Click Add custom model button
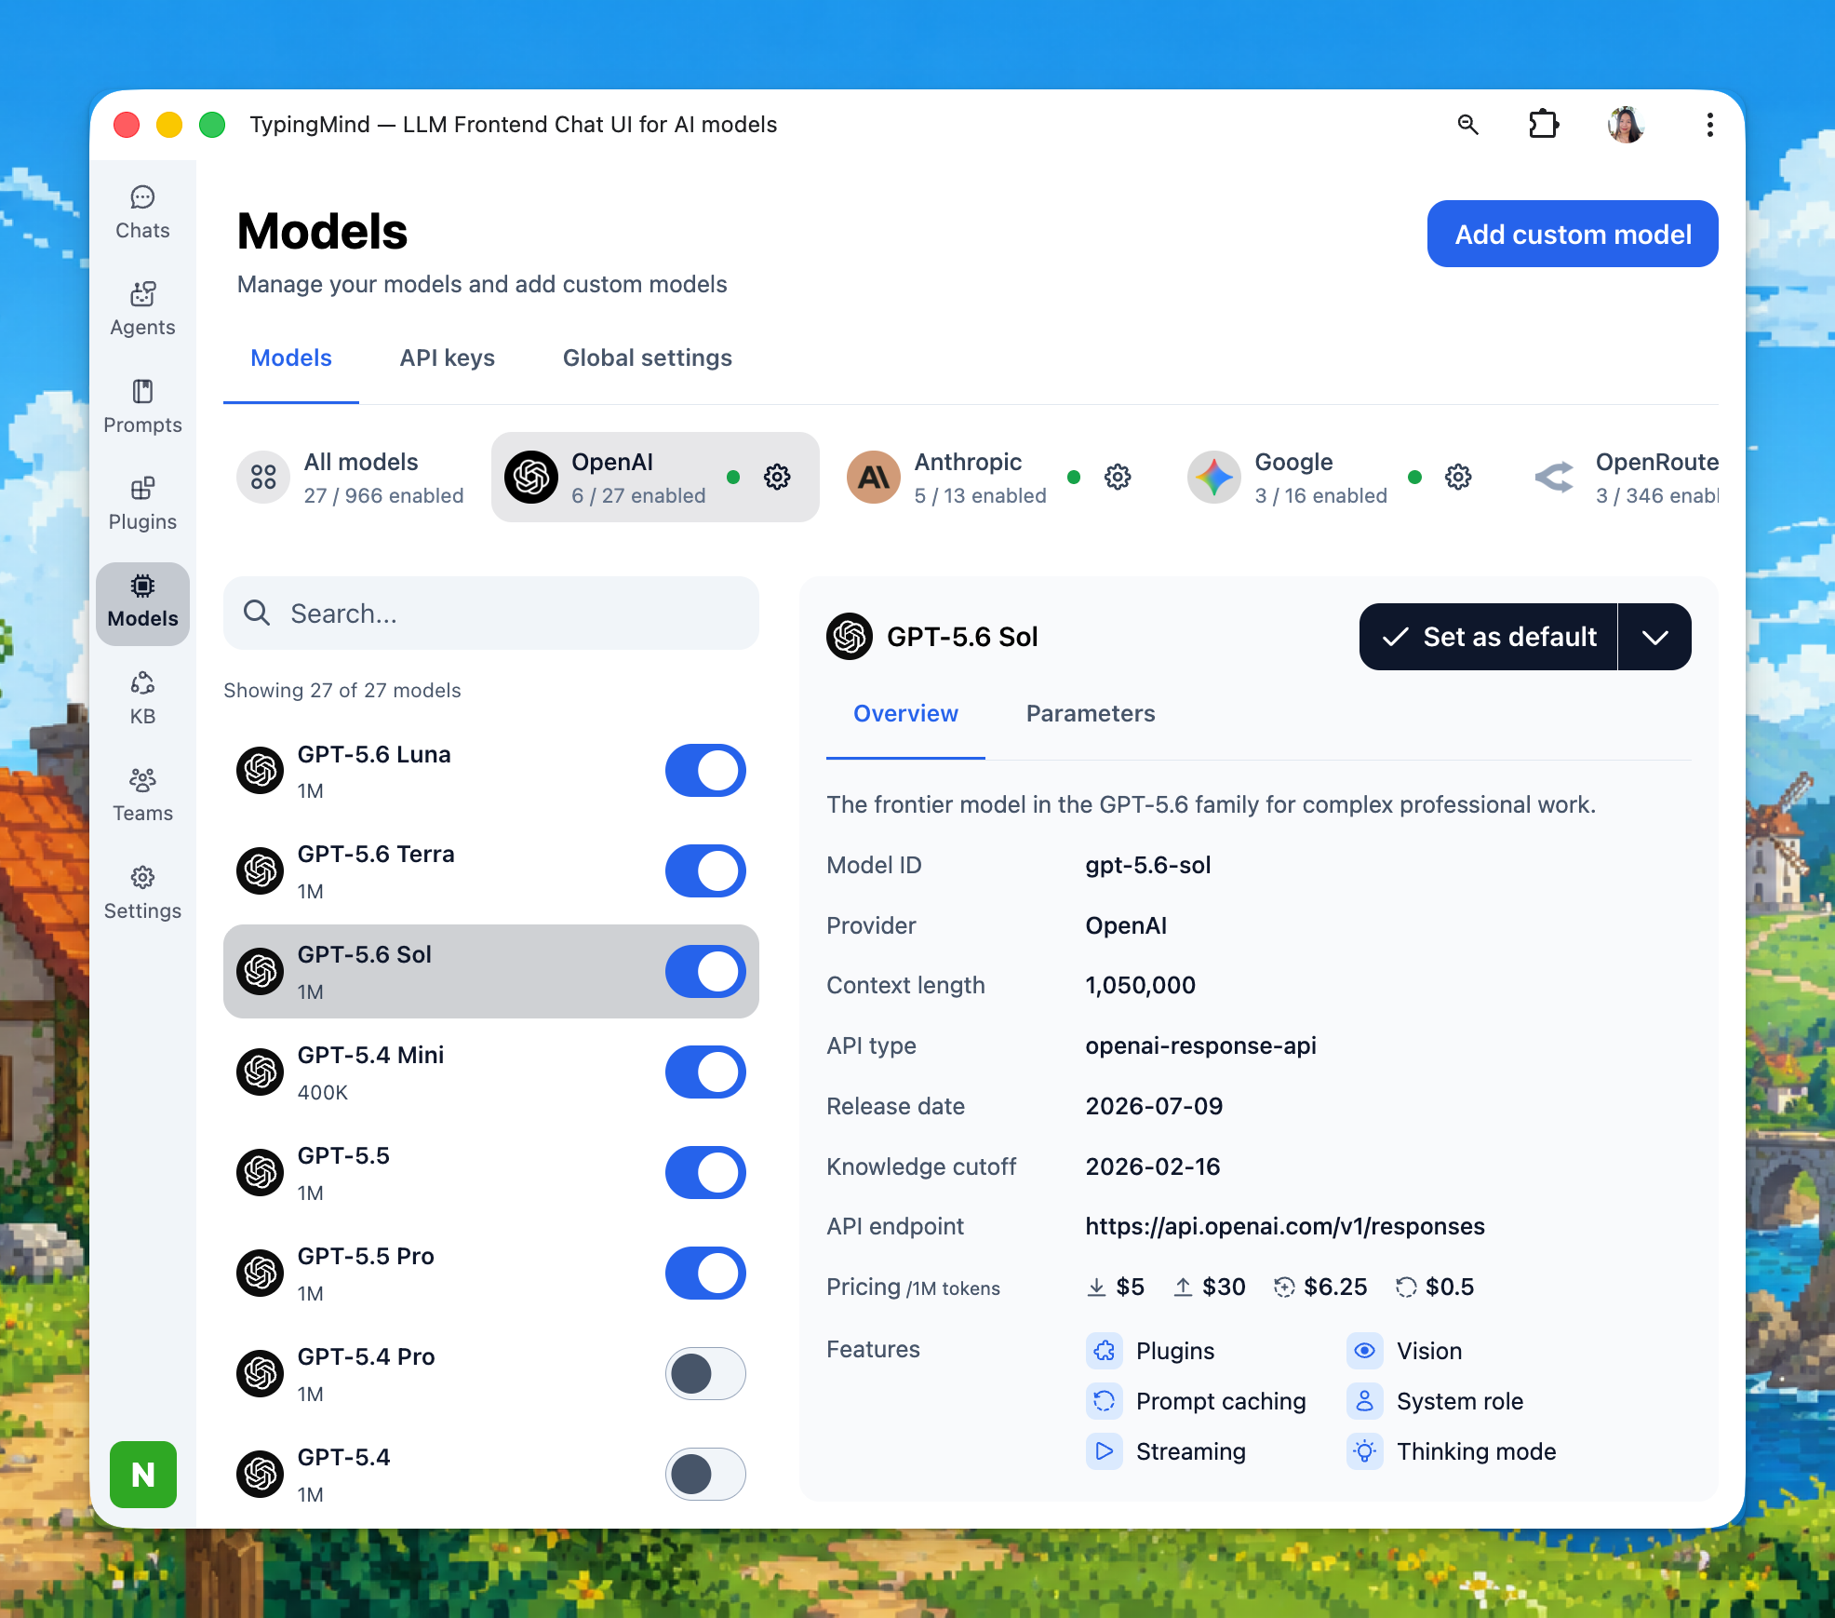The width and height of the screenshot is (1835, 1618). click(1573, 234)
